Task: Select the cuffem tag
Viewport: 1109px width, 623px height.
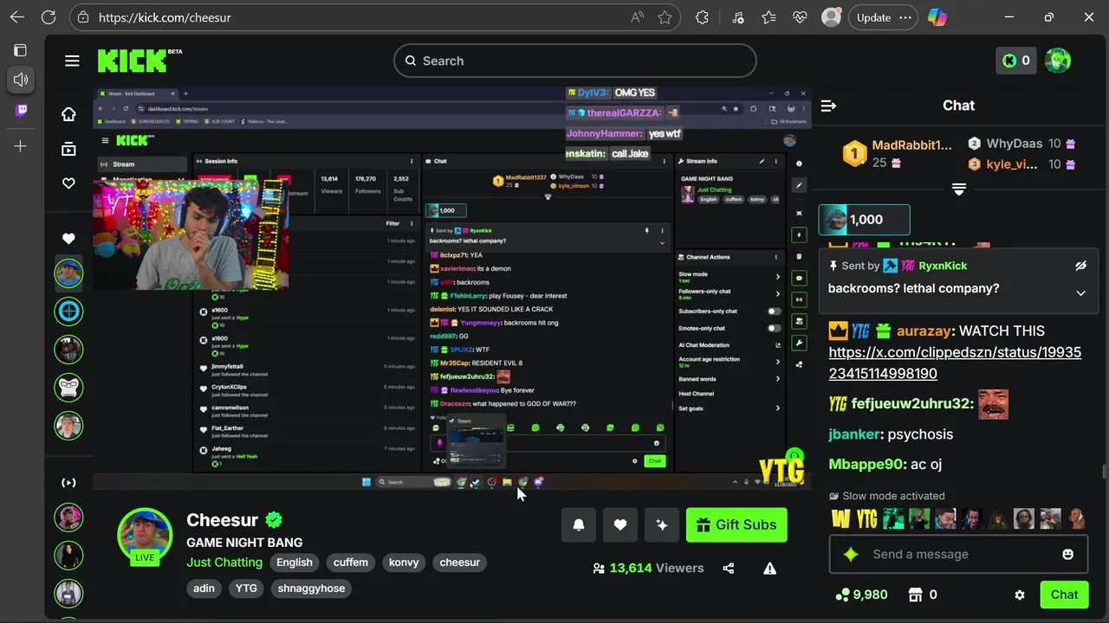Action: (x=351, y=562)
